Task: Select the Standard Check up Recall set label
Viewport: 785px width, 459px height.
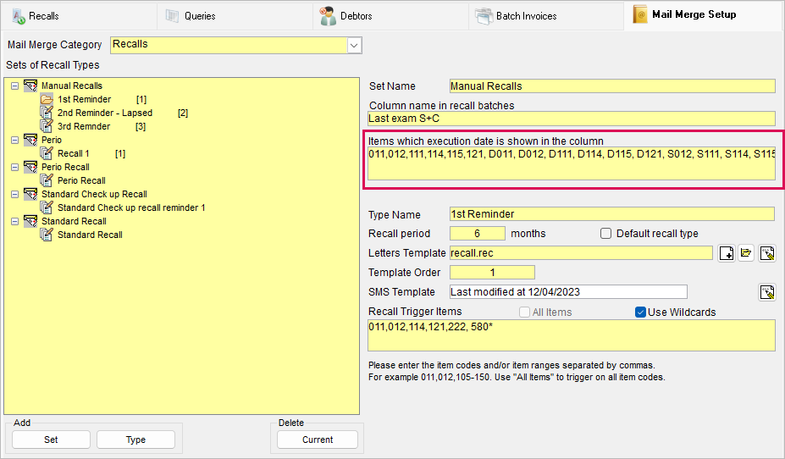Action: point(94,194)
